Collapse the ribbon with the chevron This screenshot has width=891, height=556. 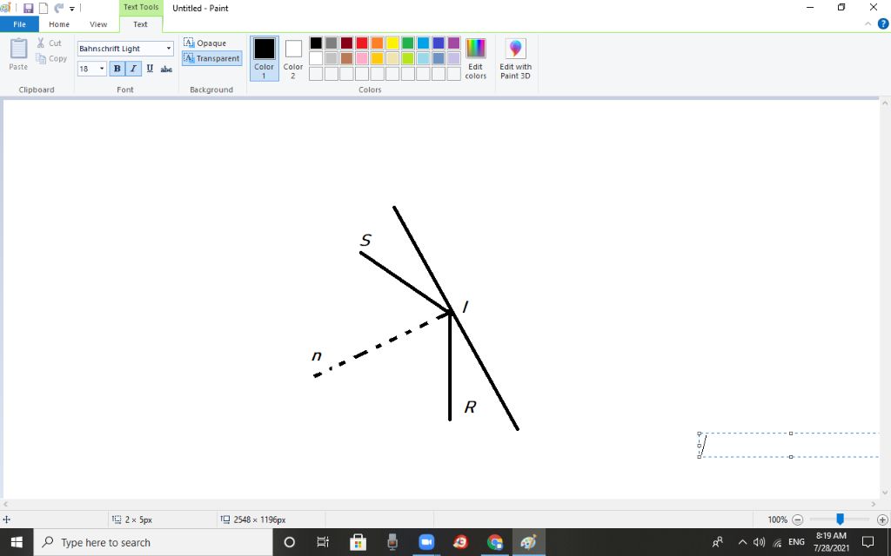coord(868,23)
